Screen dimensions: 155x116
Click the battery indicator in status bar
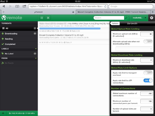(x=153, y=1)
